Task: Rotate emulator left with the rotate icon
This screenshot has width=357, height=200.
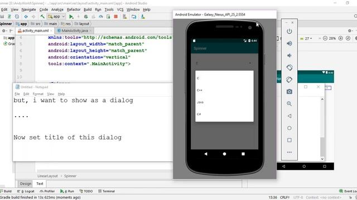Action: [x=290, y=67]
